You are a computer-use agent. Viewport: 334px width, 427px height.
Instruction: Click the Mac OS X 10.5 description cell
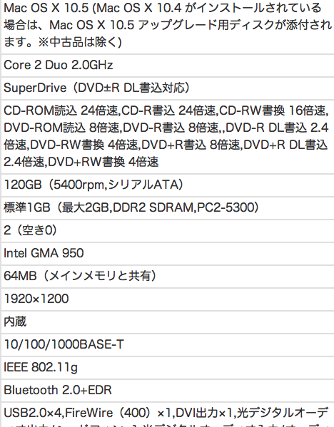(168, 26)
